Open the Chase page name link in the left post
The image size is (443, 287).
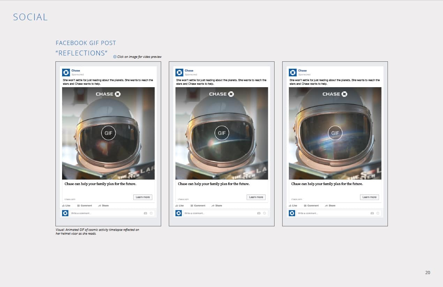(x=76, y=71)
